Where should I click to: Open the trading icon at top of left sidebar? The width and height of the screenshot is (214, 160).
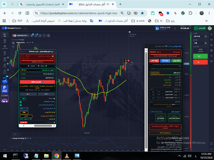click(x=5, y=35)
